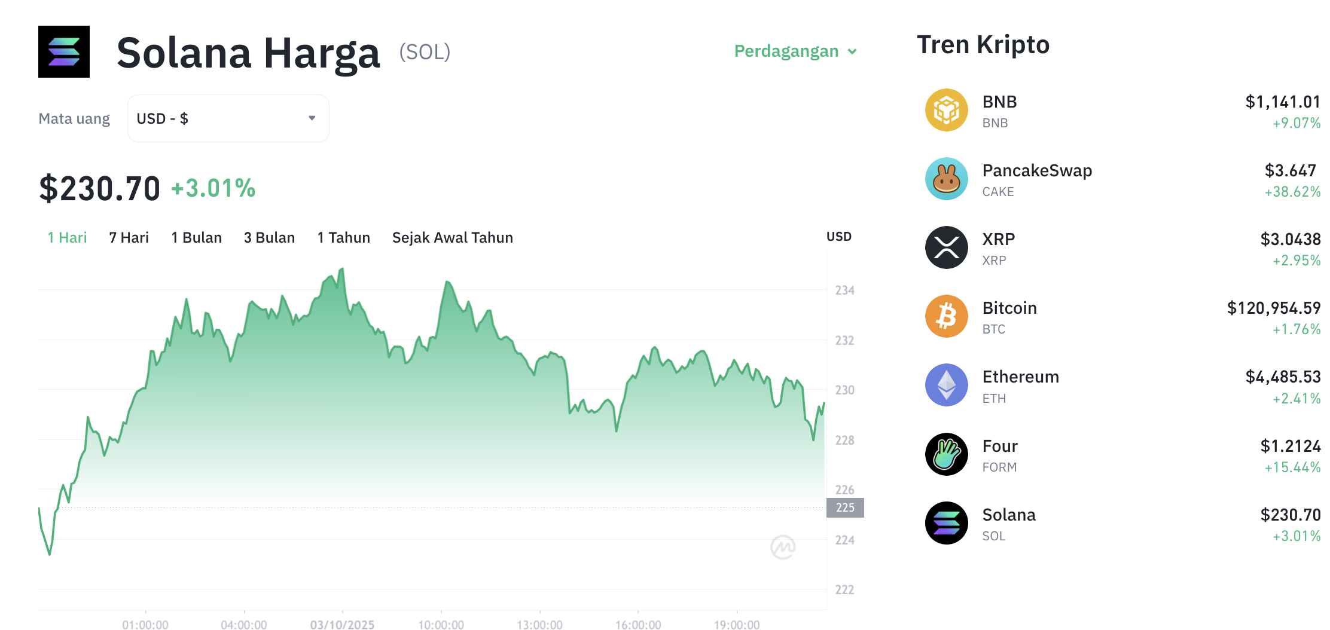Select the 1 Tahun chart range
Viewport: 1330px width, 630px height.
tap(343, 238)
